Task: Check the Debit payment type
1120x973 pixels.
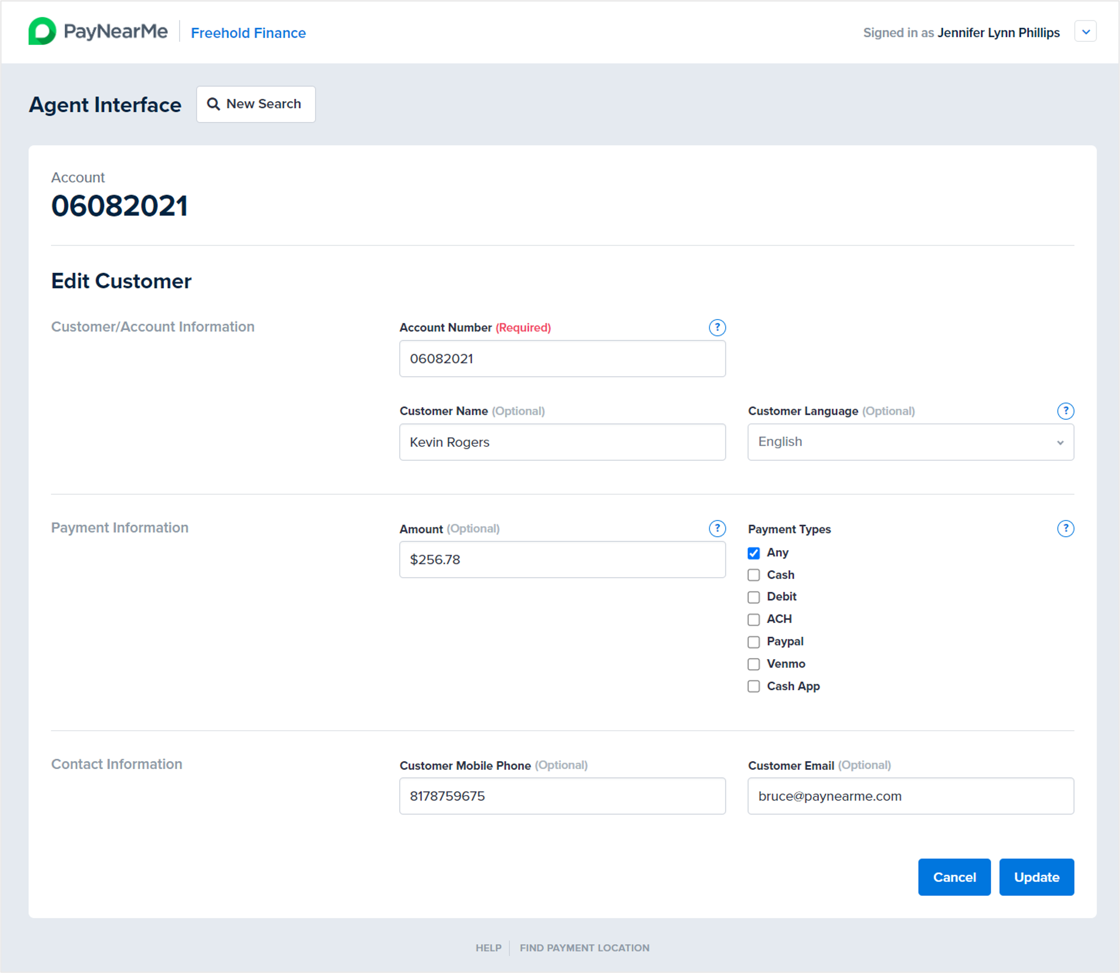Action: [754, 597]
